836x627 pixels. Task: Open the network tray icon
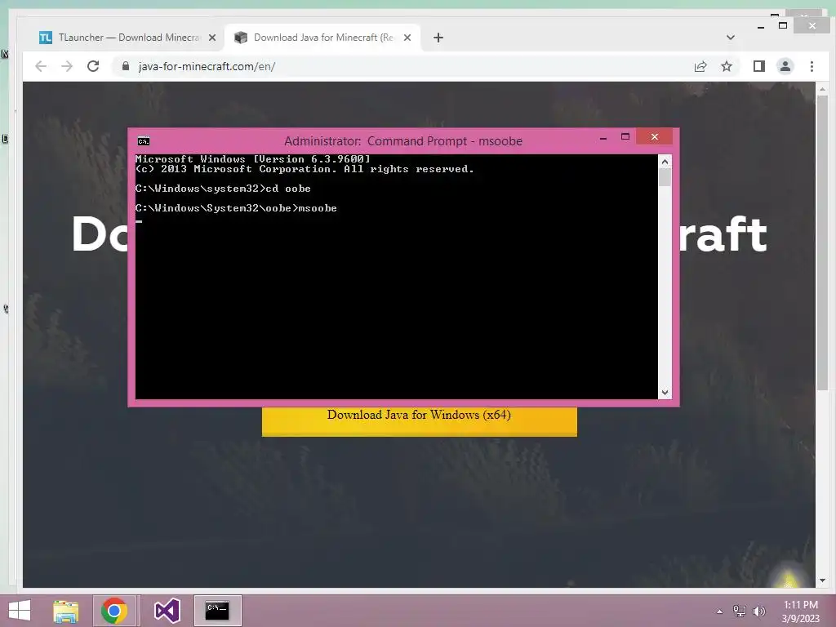(740, 611)
